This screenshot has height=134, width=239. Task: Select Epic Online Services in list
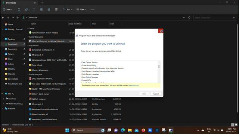[90, 77]
